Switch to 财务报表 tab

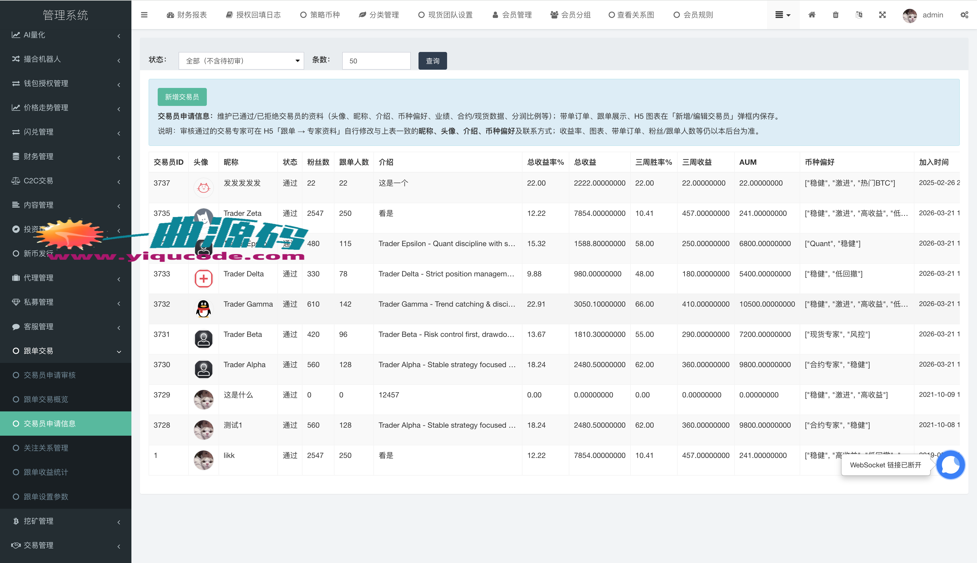[x=187, y=15]
